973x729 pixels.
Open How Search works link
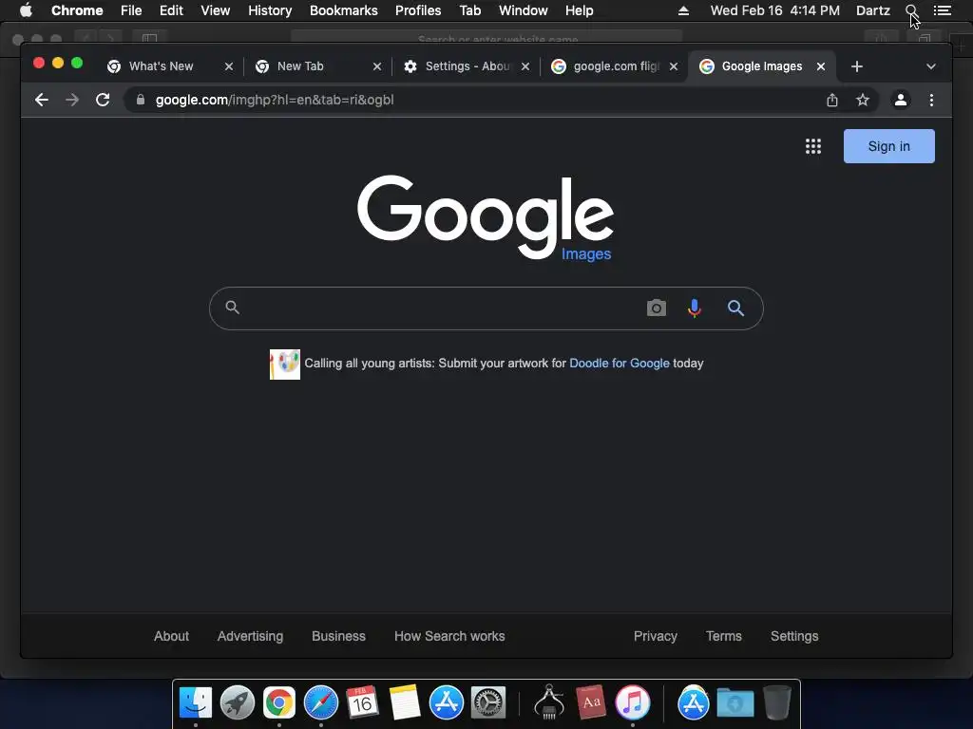[449, 636]
